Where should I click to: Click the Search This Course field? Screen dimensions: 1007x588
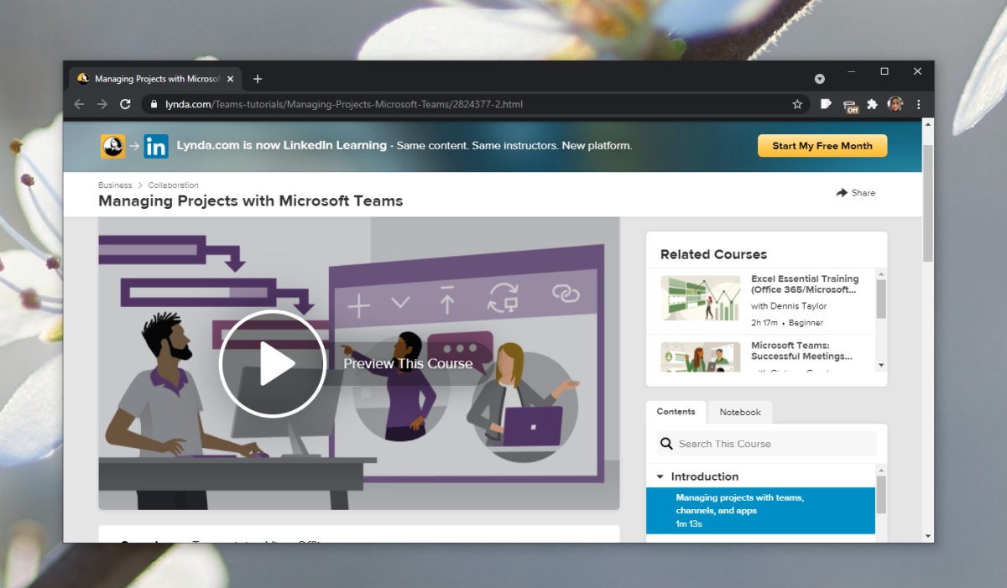pos(766,444)
